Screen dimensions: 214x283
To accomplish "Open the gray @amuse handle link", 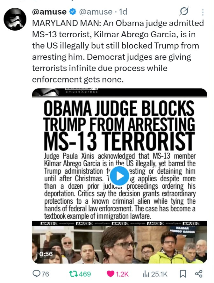I will click(x=96, y=12).
